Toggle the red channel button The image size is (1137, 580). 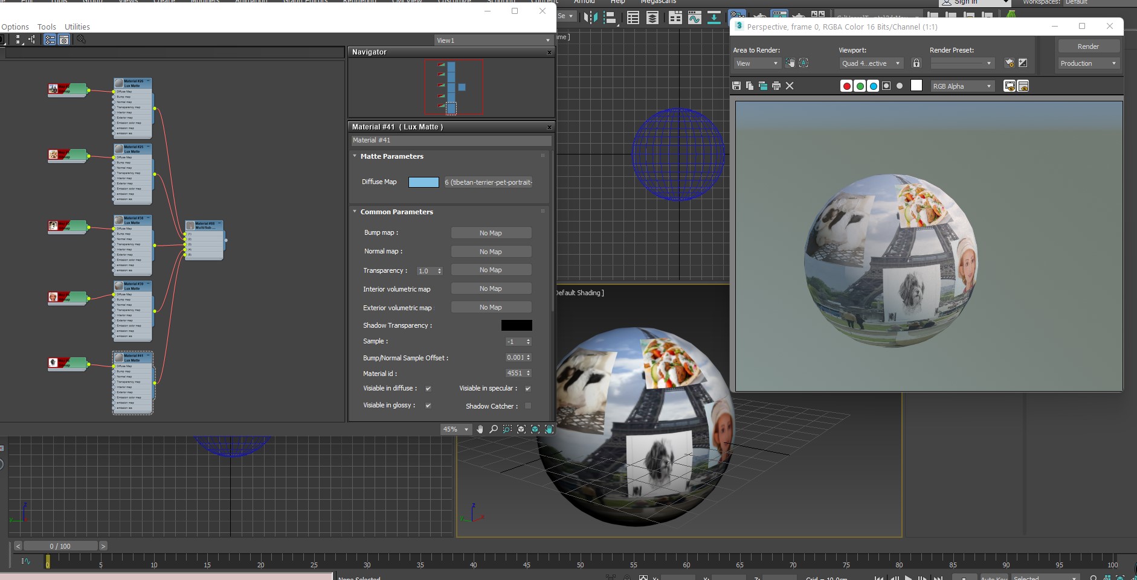(846, 86)
